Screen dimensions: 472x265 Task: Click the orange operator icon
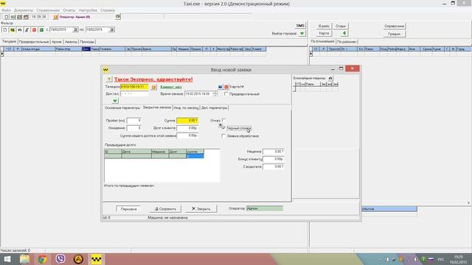(56, 17)
